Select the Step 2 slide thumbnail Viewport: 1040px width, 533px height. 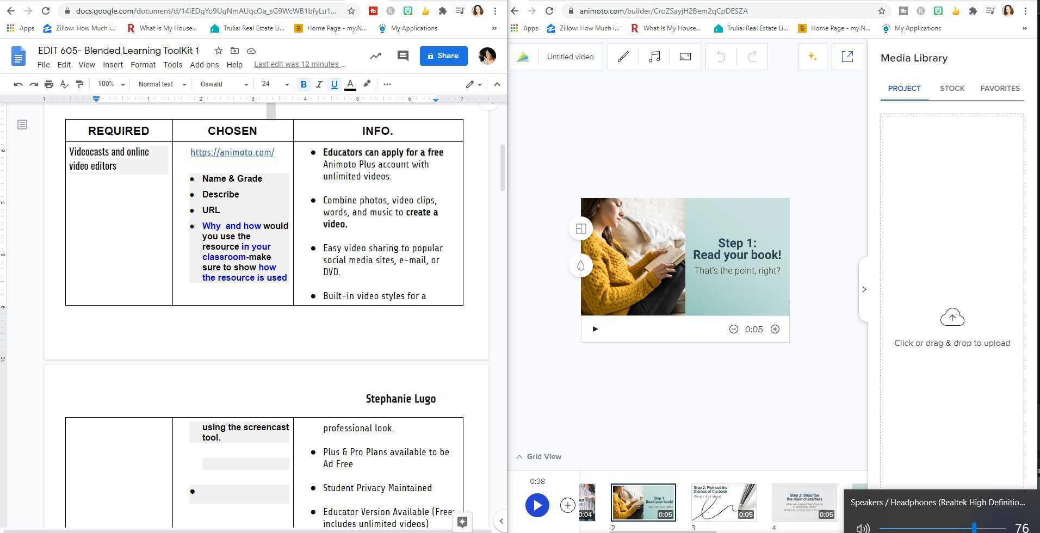(723, 502)
